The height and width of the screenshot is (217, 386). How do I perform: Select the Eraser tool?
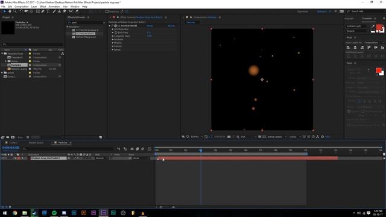pos(65,11)
